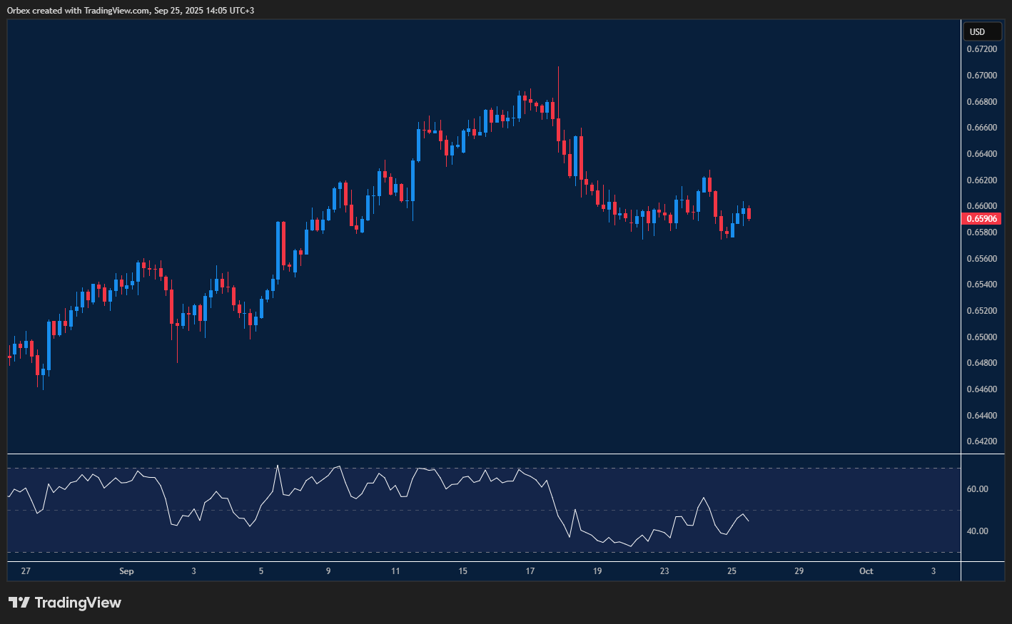Click the 29 date marker on time axis
The width and height of the screenshot is (1012, 624).
coord(799,571)
